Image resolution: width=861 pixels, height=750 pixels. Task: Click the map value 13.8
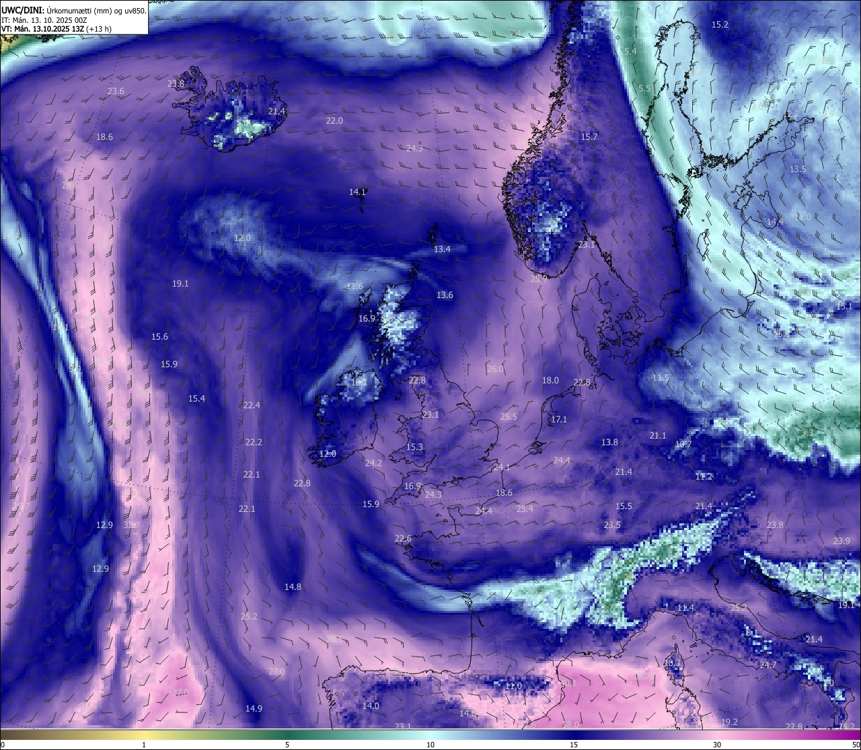point(609,443)
